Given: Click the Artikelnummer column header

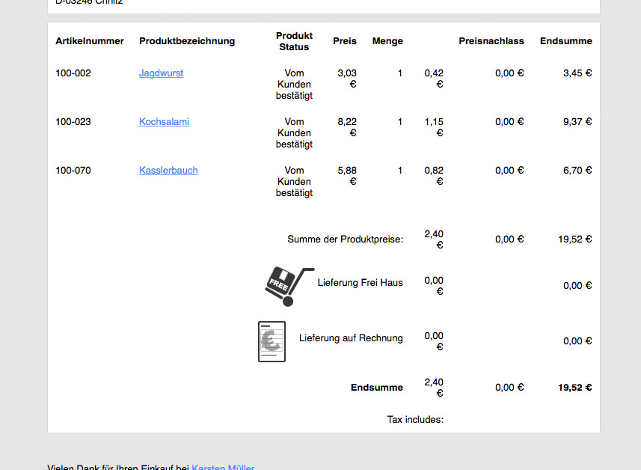Looking at the screenshot, I should point(90,41).
